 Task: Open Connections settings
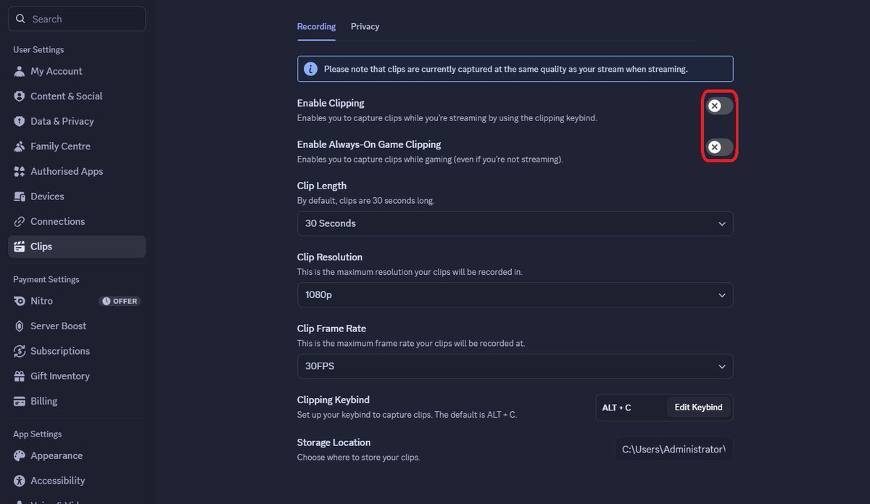77,222
